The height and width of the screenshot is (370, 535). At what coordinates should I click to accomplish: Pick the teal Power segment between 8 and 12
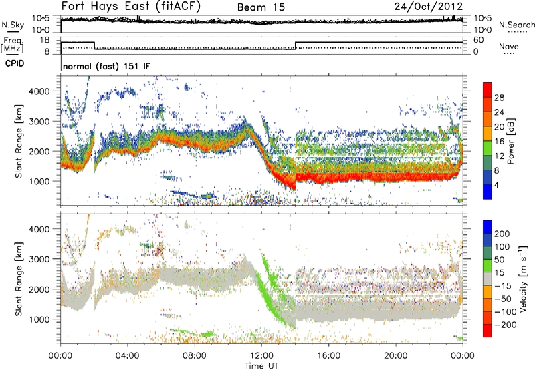(488, 163)
